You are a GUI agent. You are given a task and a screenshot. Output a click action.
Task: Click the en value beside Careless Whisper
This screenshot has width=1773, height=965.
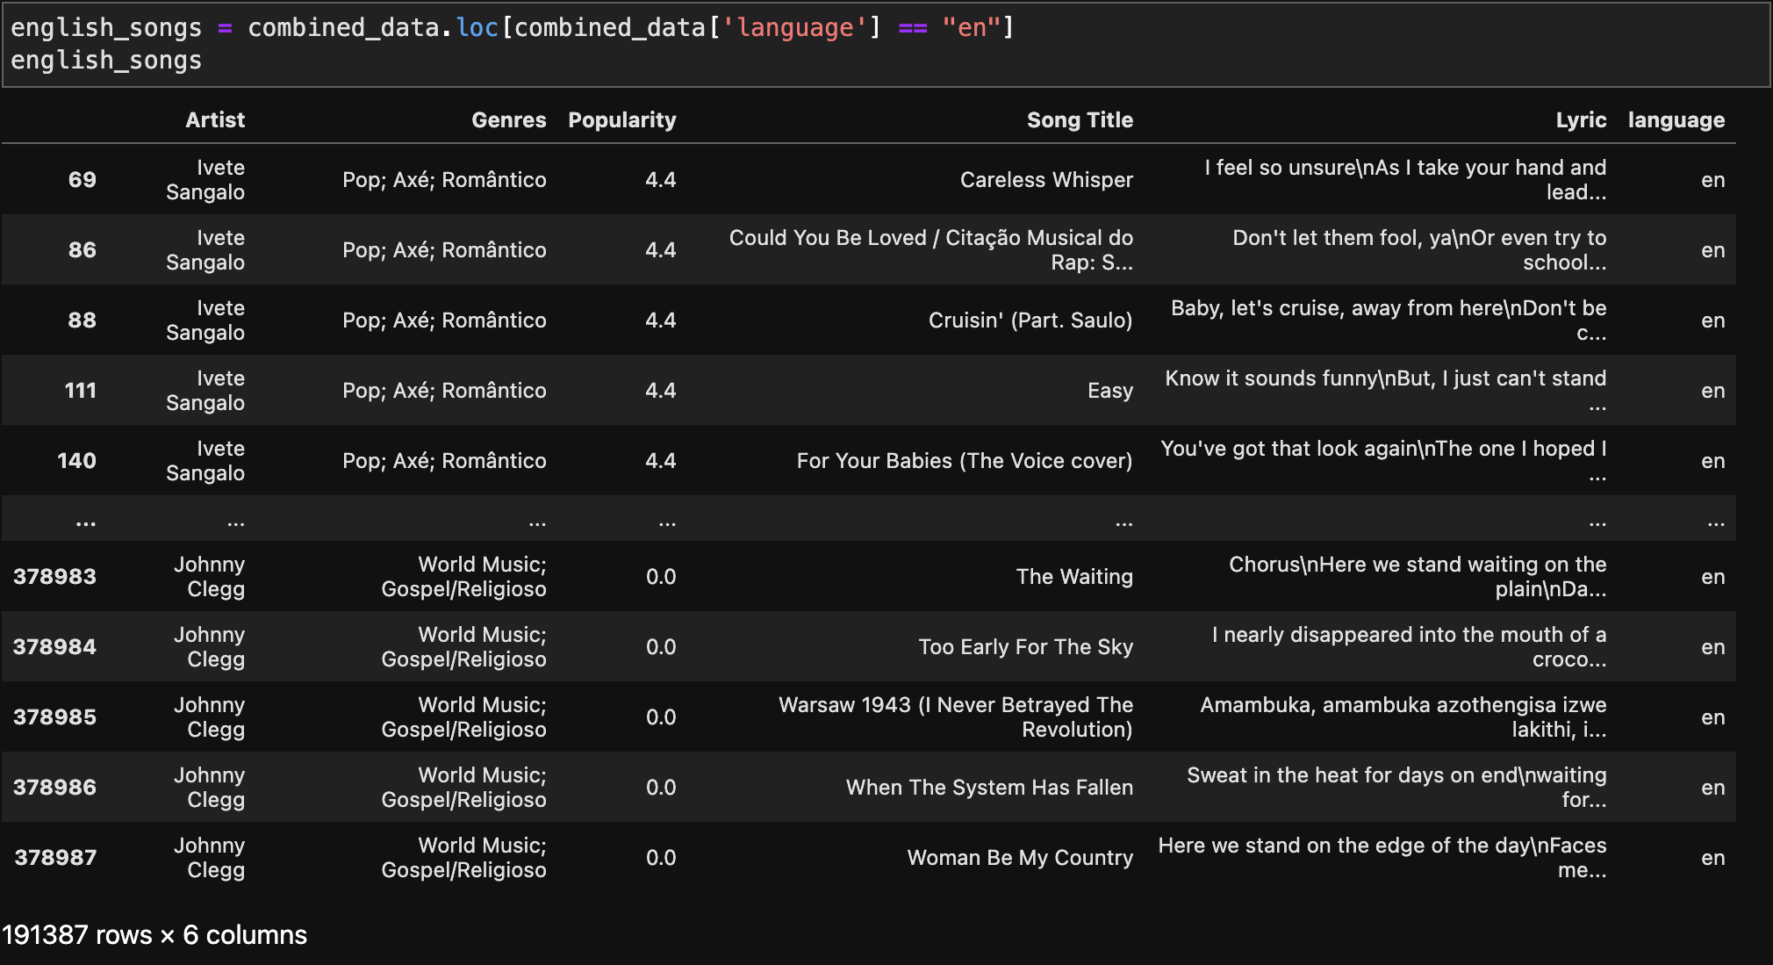[1712, 179]
